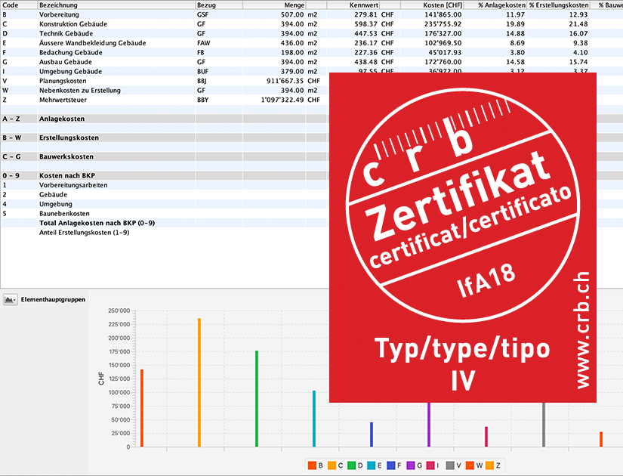
Task: Select the Anlagekosten summary row
Action: tap(165, 119)
